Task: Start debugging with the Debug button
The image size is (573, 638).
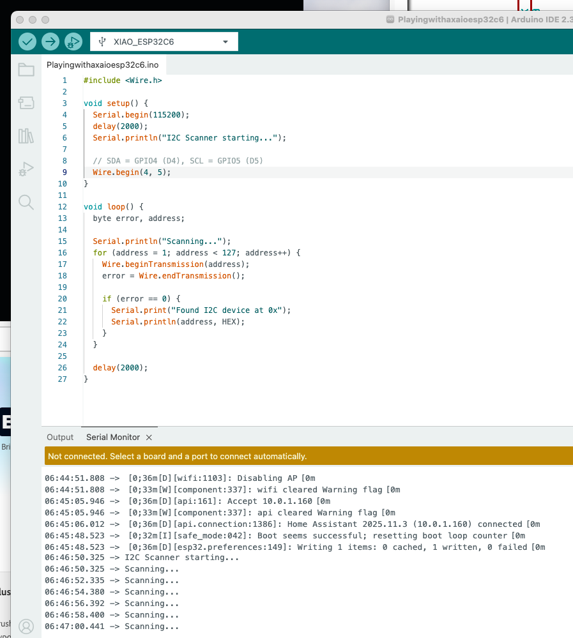Action: (73, 42)
